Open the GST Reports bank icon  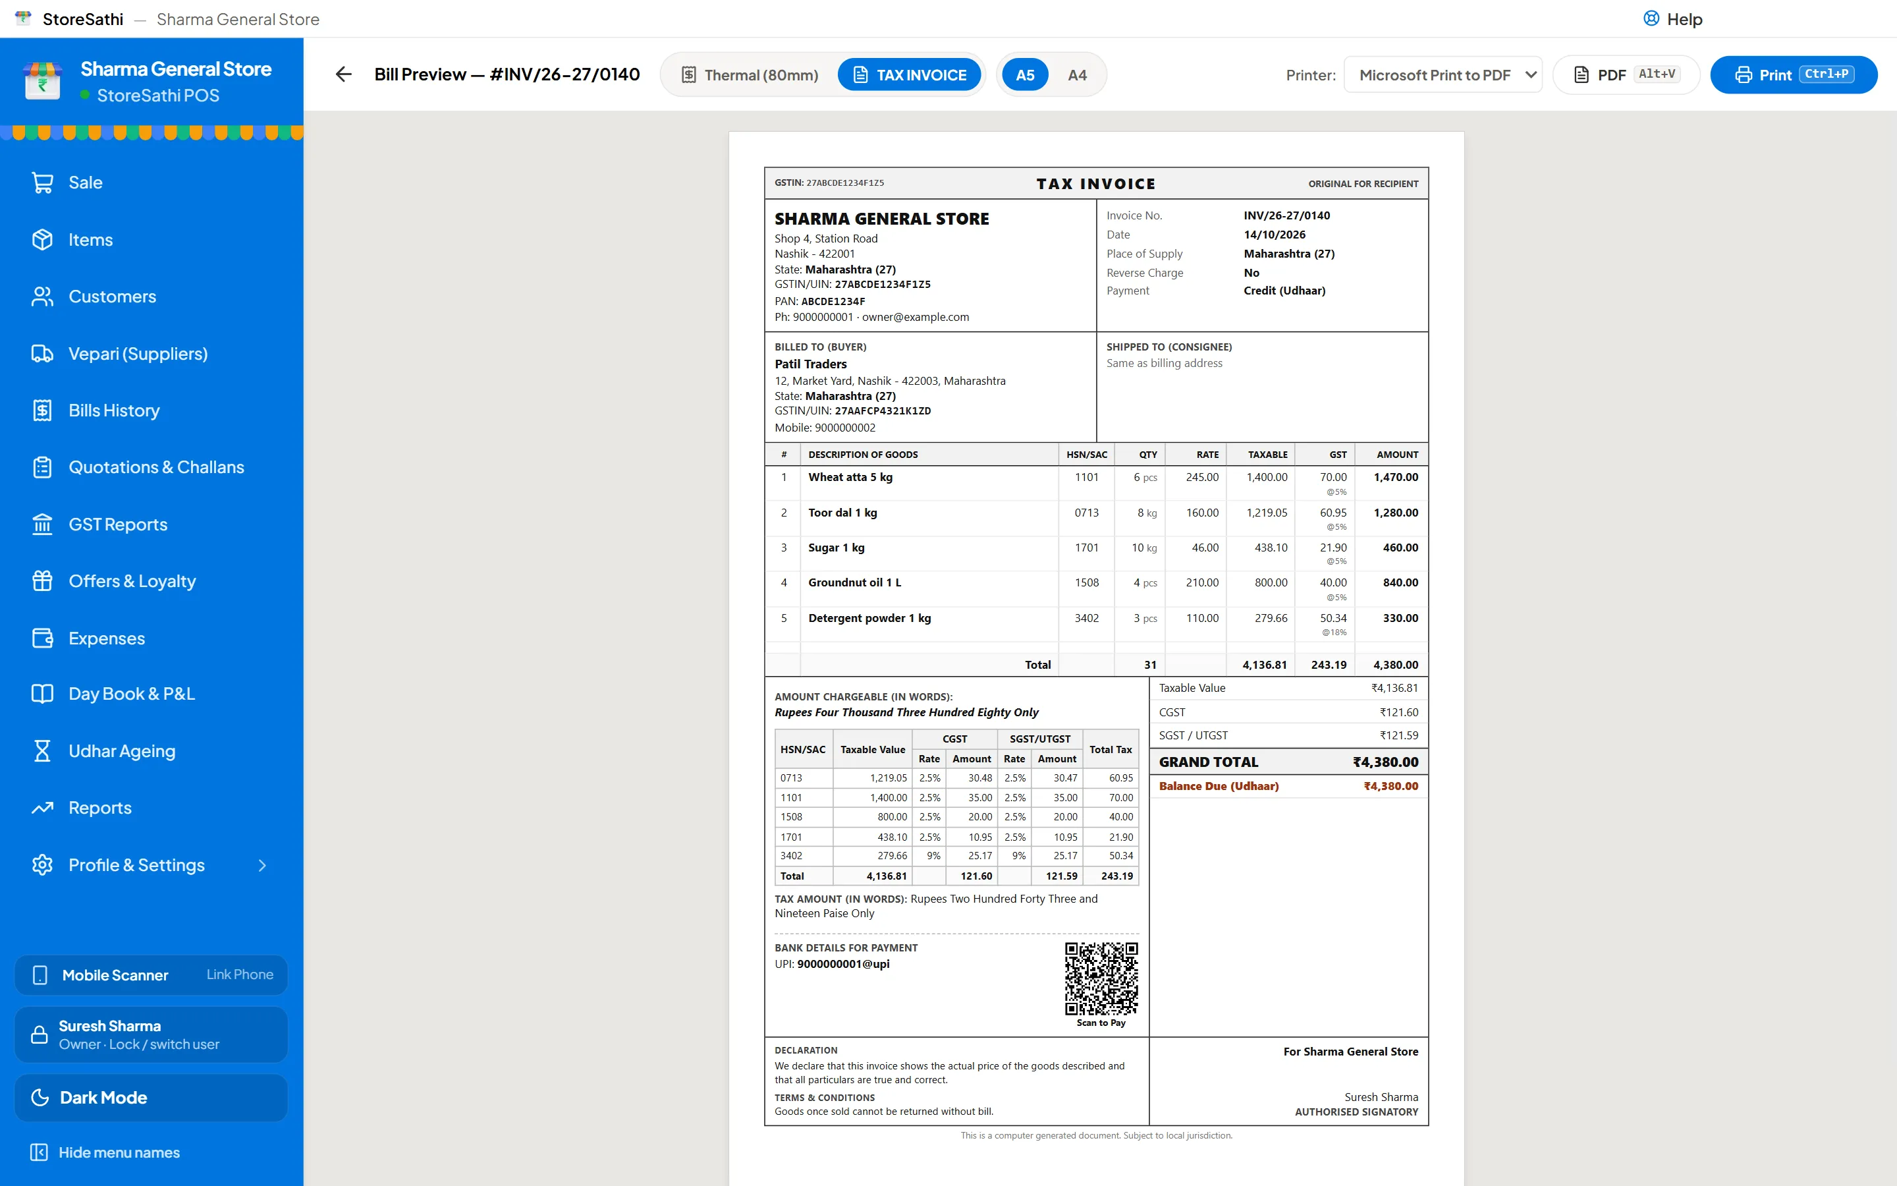[x=42, y=524]
